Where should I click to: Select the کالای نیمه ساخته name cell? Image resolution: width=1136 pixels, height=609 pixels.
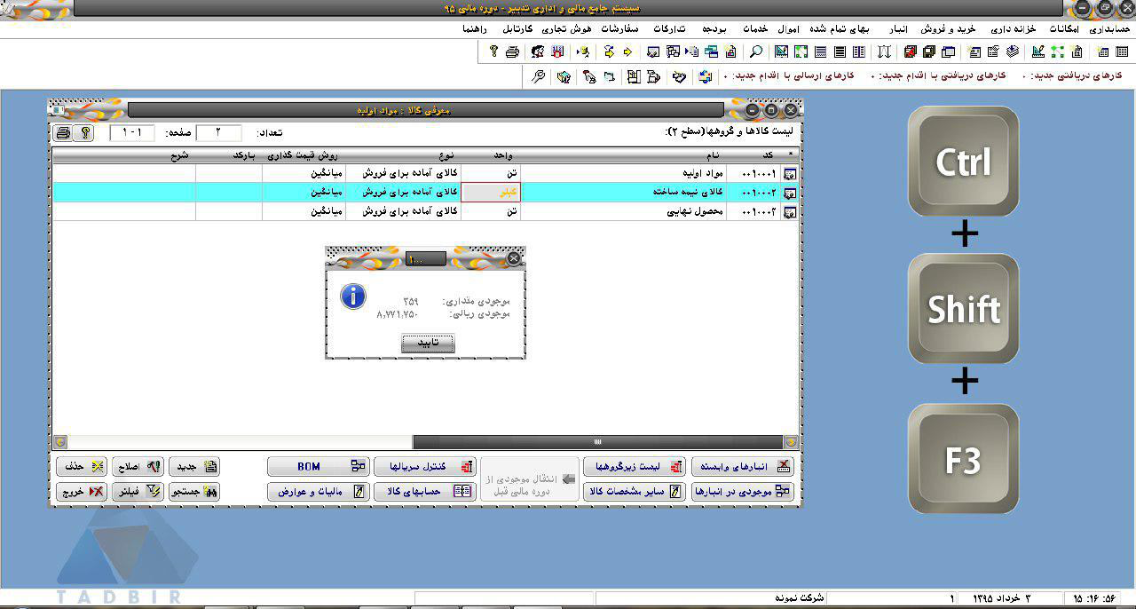[x=623, y=192]
